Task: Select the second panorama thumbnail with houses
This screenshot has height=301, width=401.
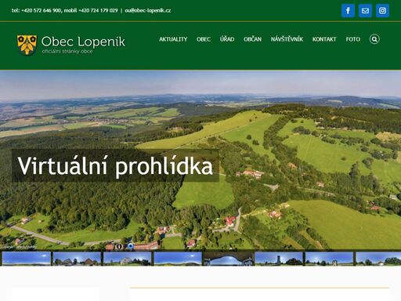Action: click(x=77, y=259)
